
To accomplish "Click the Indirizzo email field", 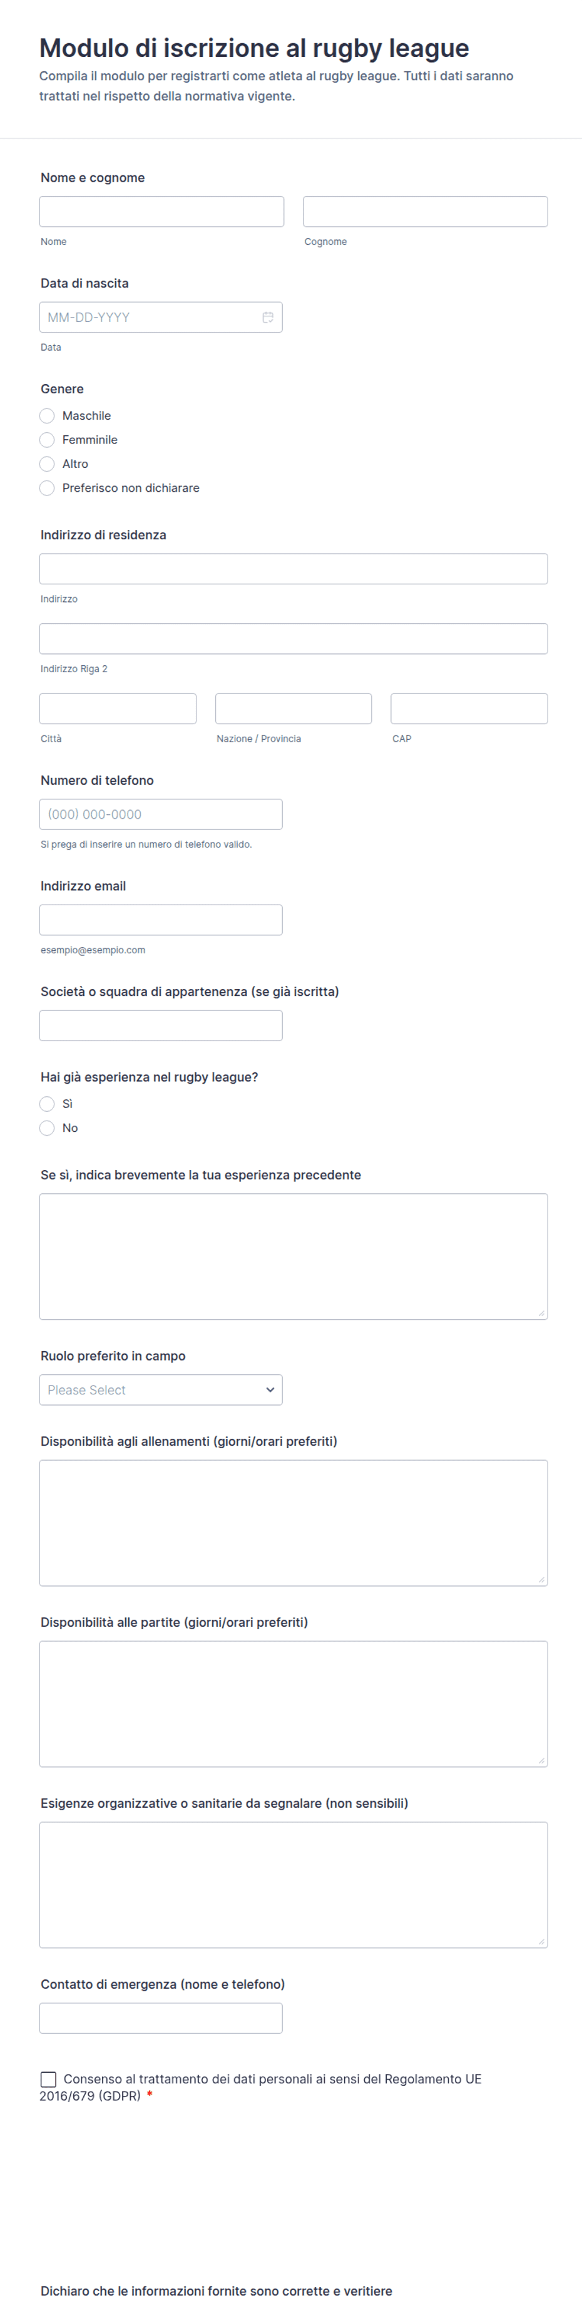I will 161,920.
